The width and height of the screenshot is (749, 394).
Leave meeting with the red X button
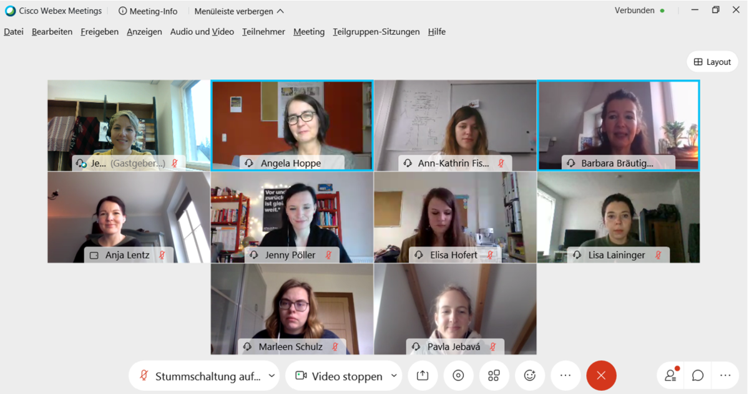pos(601,375)
